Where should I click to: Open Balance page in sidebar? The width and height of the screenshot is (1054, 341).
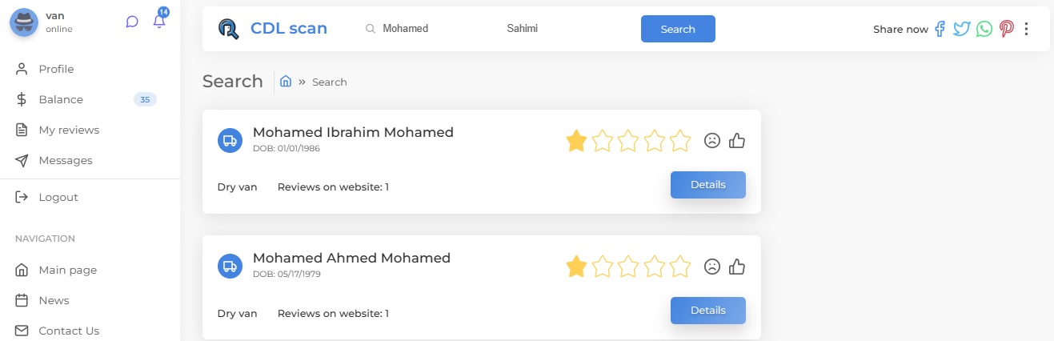coord(61,99)
